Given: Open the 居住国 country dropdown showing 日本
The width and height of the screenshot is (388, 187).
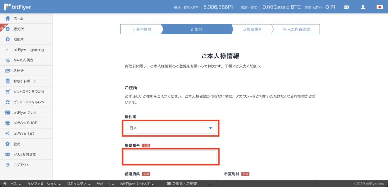Looking at the screenshot, I should [171, 128].
